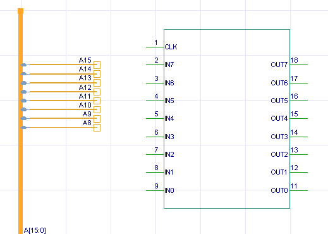The width and height of the screenshot is (328, 234).
Task: Select the CLK pin 1 line
Action: click(x=155, y=47)
